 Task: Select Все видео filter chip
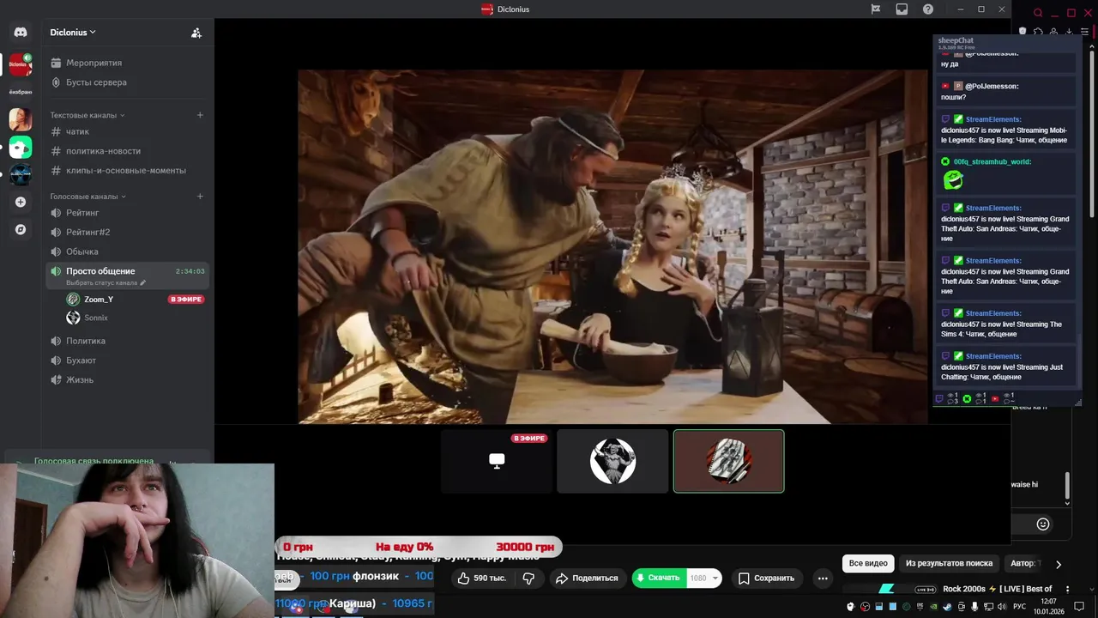click(868, 563)
